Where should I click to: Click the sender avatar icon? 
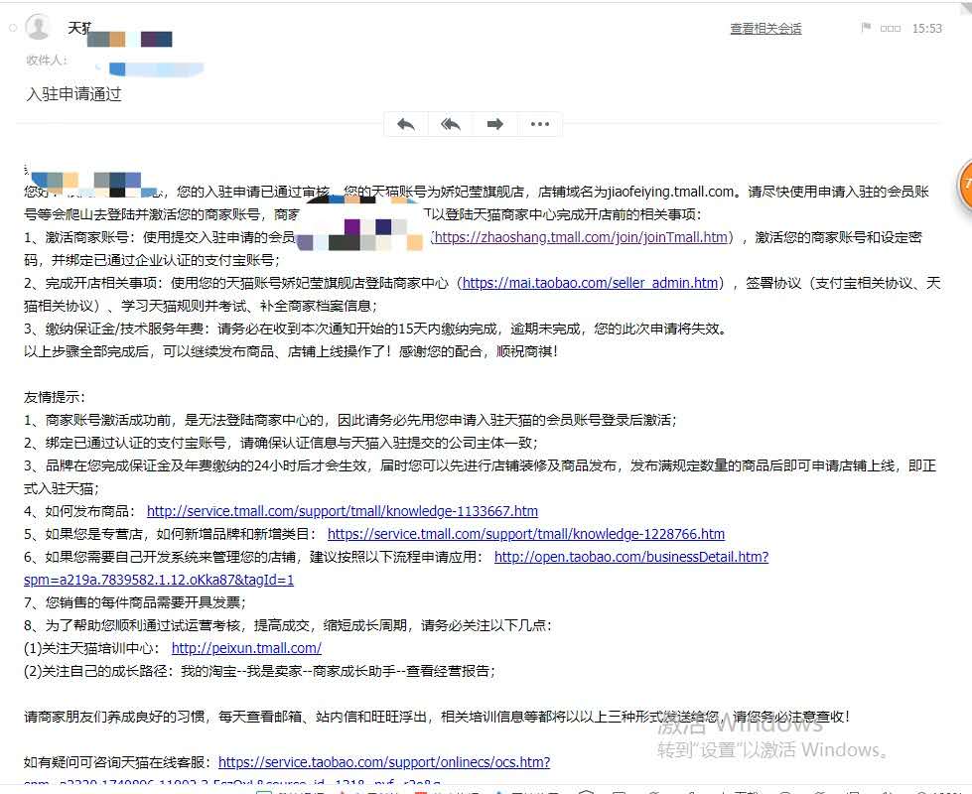pyautogui.click(x=39, y=28)
